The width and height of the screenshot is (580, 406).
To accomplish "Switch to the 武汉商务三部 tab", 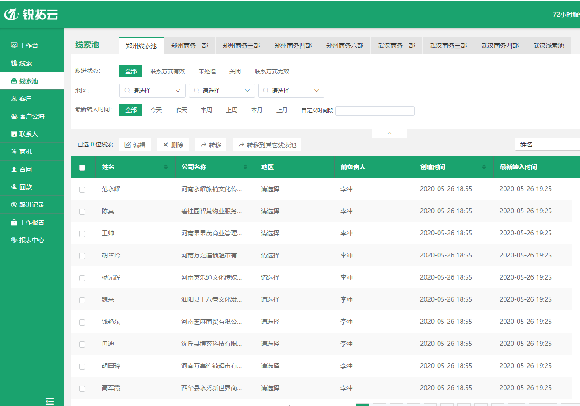I will click(x=448, y=46).
